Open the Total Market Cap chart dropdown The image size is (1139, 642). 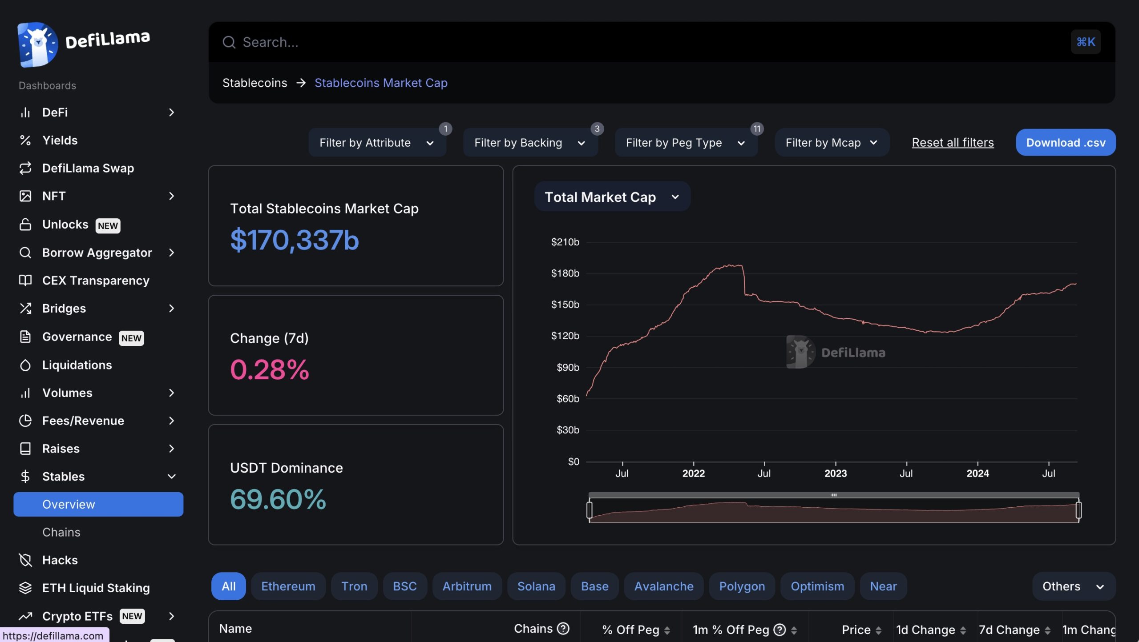pos(612,197)
